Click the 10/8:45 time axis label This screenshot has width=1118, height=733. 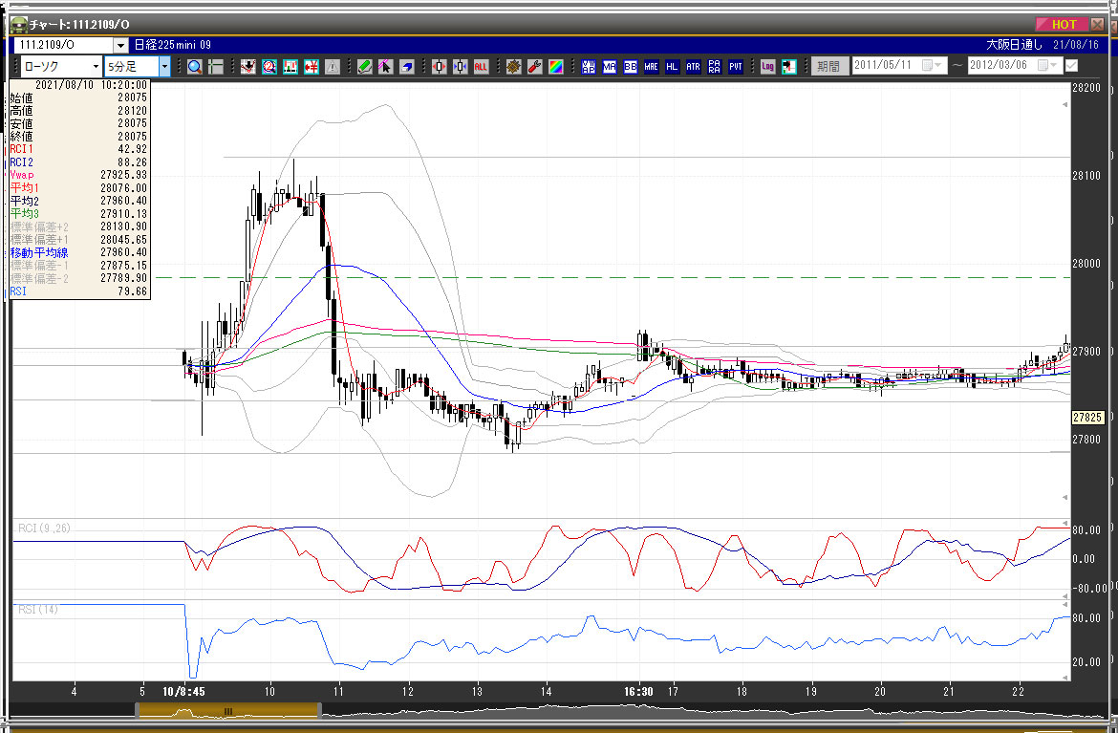pos(184,691)
